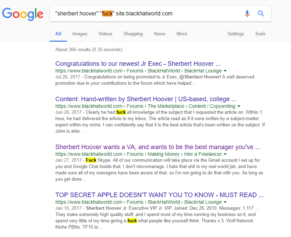Open 'Sherbert Hoover wants a VA' result
291x237 pixels.
pyautogui.click(x=158, y=147)
